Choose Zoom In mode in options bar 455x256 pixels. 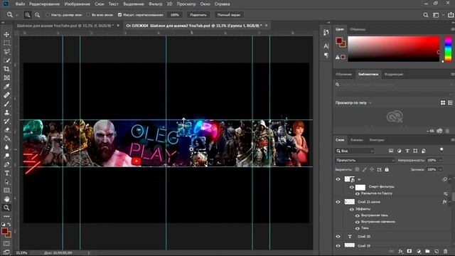pos(28,15)
